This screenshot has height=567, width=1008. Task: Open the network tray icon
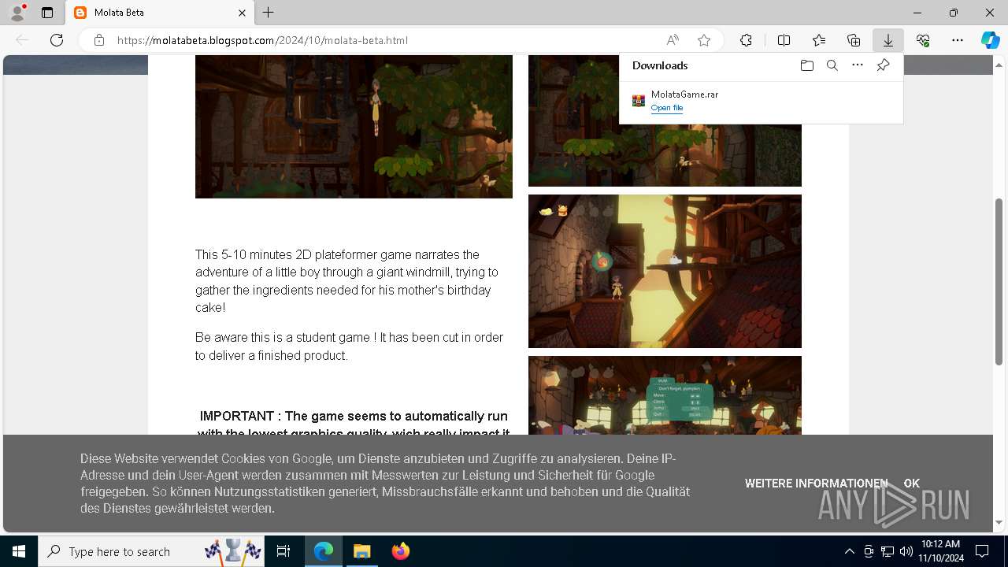pos(888,551)
